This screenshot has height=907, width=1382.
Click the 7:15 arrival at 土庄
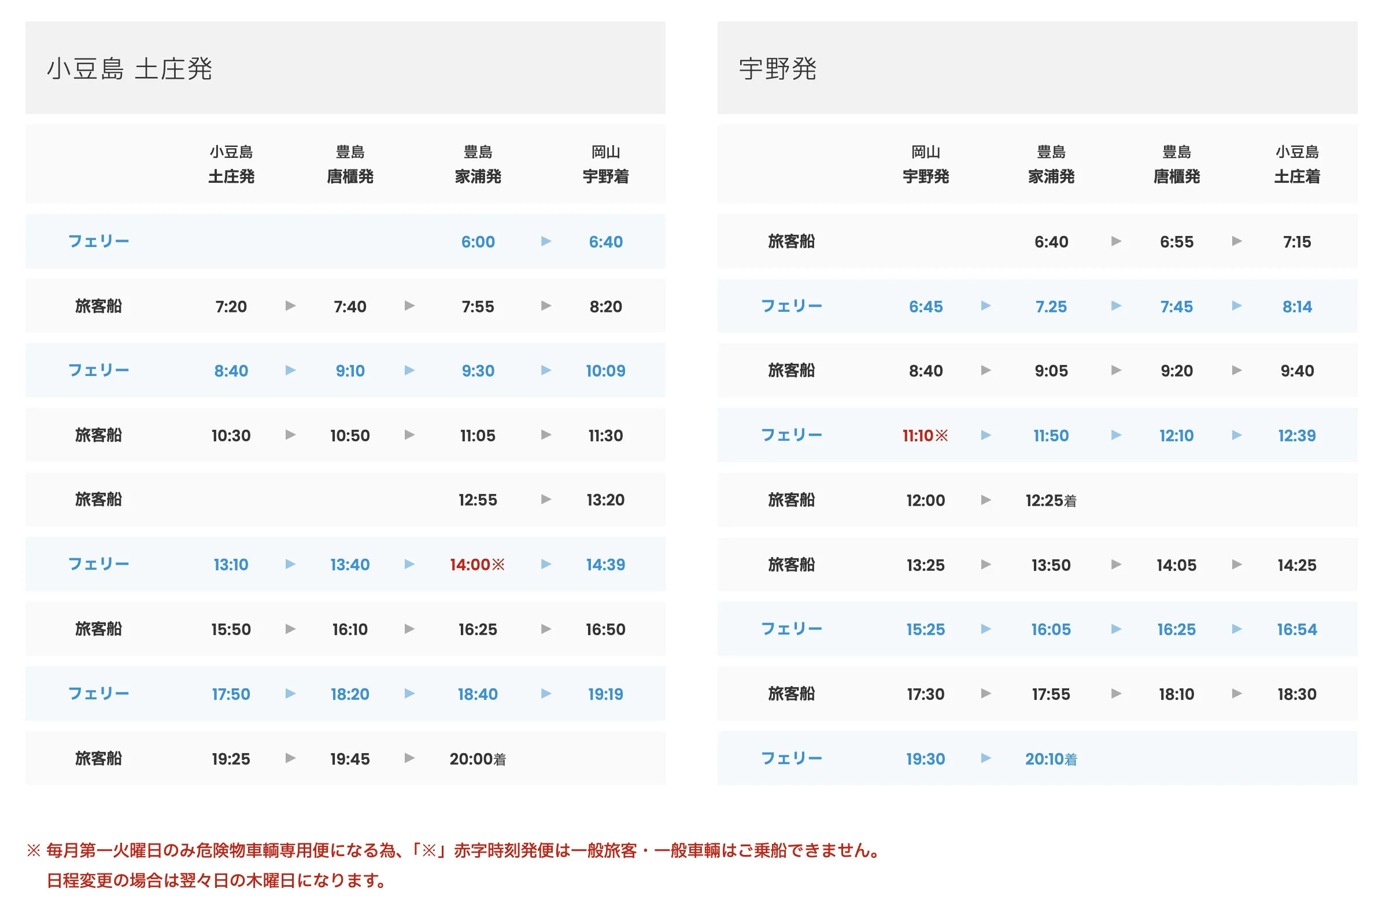1296,242
